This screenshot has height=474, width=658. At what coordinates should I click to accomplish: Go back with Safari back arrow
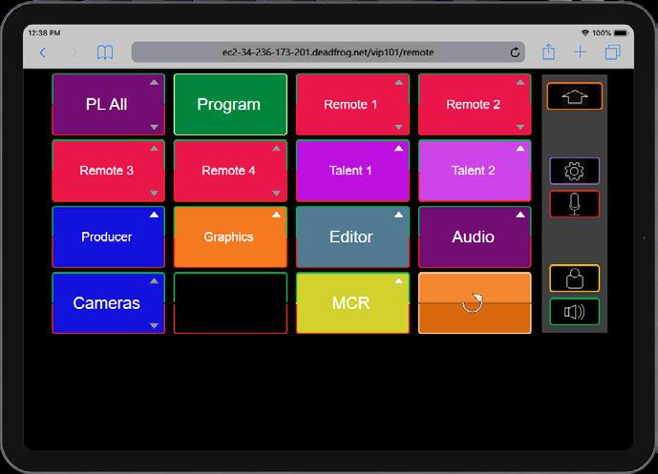pyautogui.click(x=42, y=52)
